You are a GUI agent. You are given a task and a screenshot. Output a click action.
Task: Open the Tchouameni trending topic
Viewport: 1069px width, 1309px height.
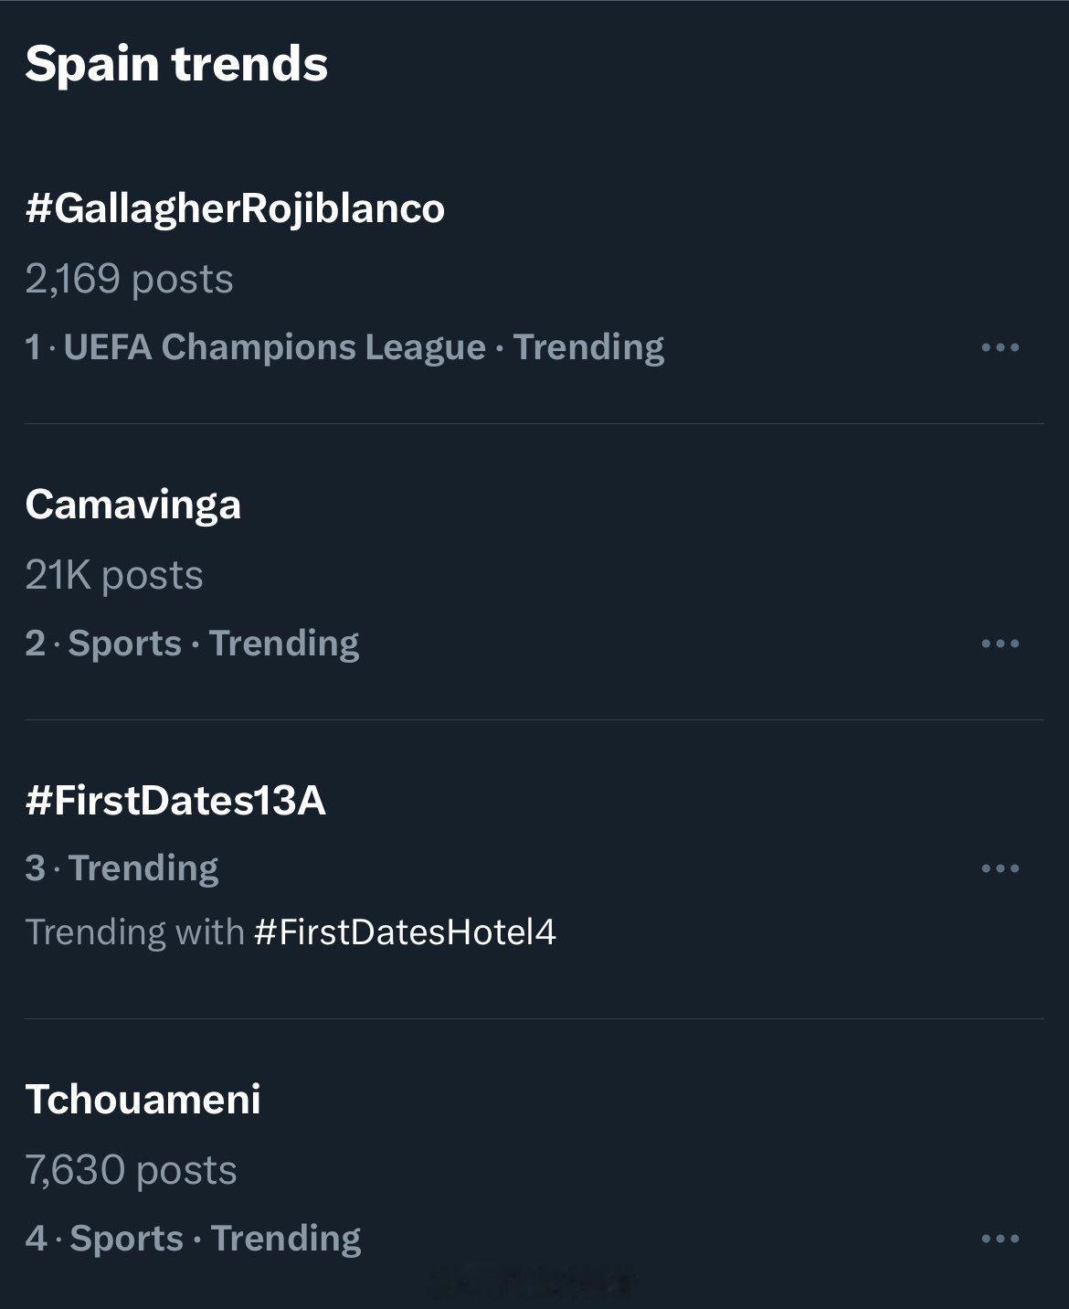[x=143, y=1099]
